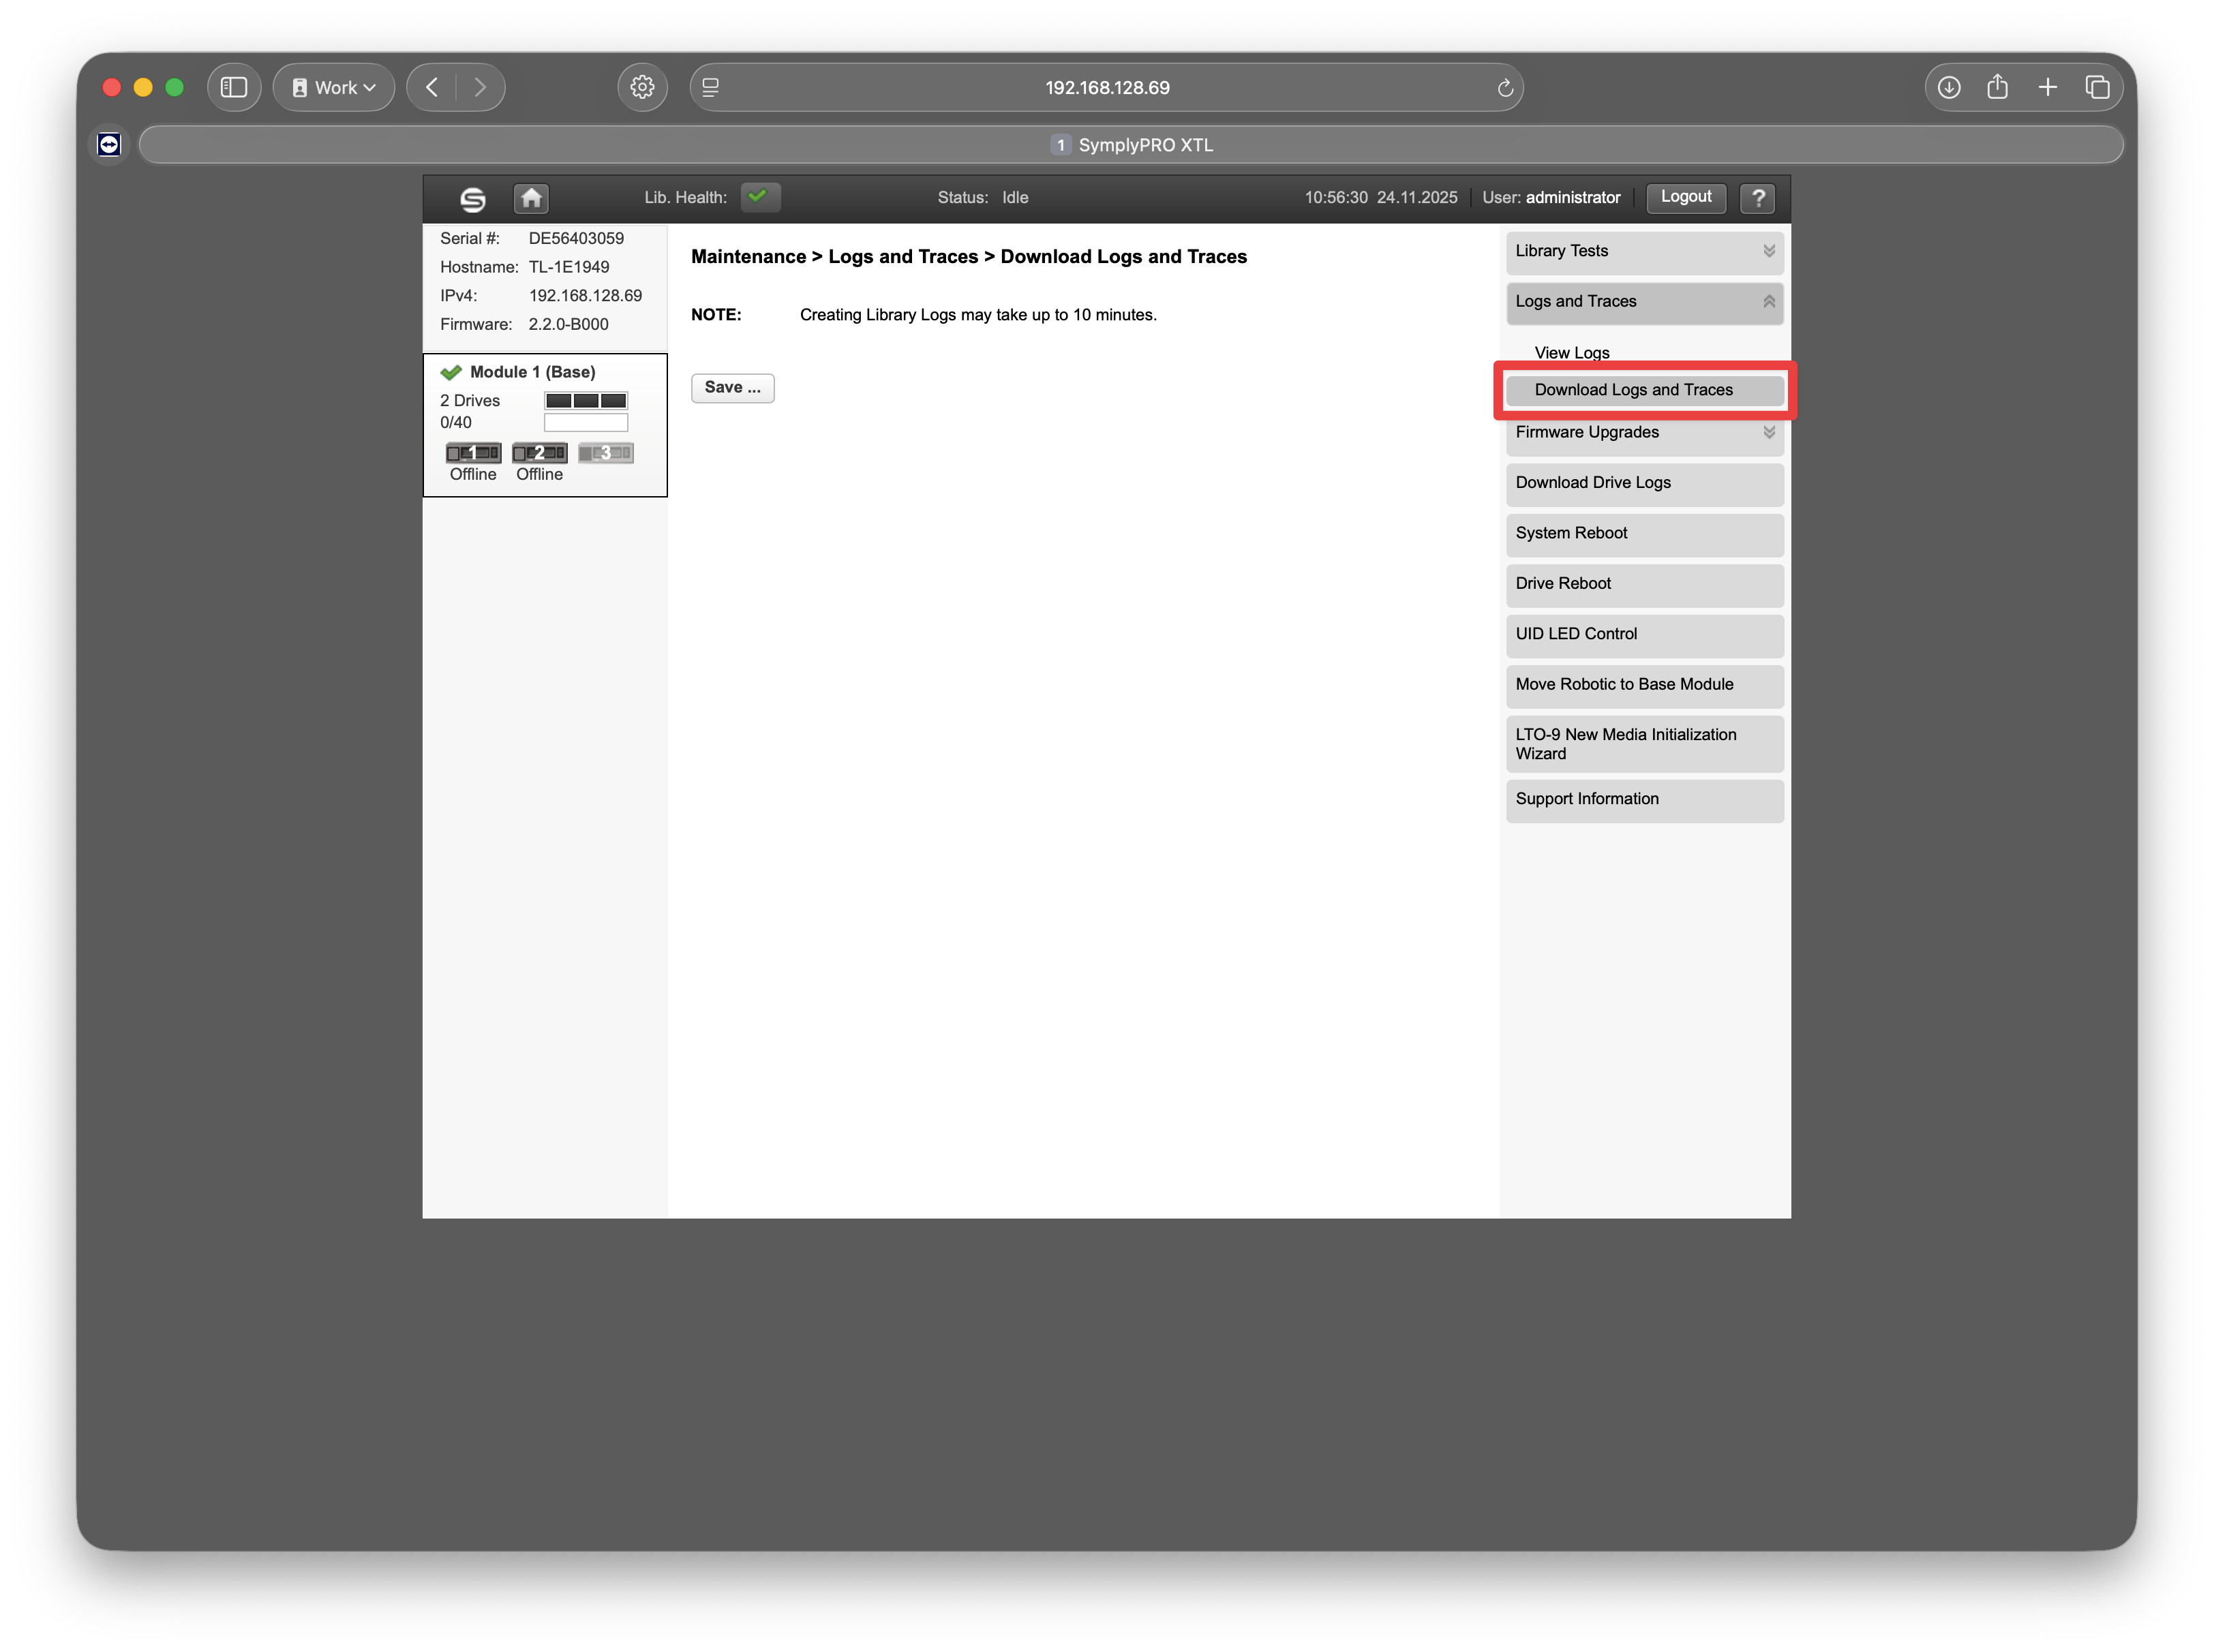The height and width of the screenshot is (1652, 2214).
Task: Click the Symply S logo icon
Action: click(473, 199)
